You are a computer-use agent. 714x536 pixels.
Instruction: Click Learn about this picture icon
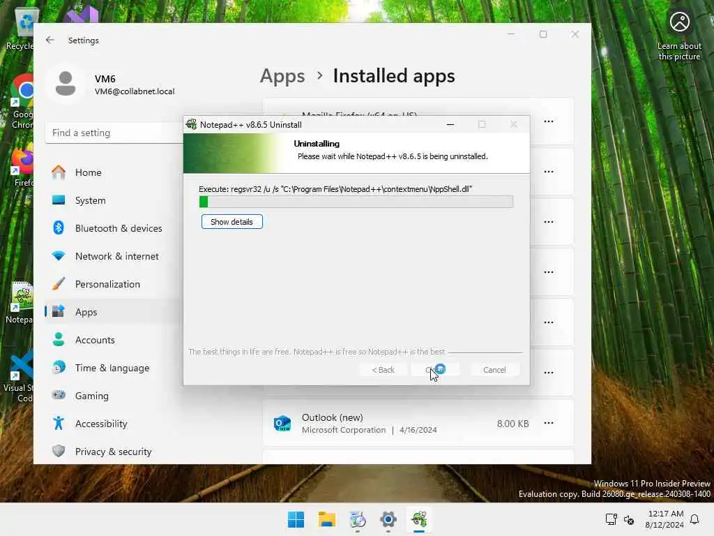679,22
